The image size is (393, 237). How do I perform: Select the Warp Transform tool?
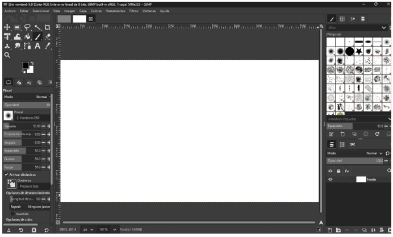(17, 37)
